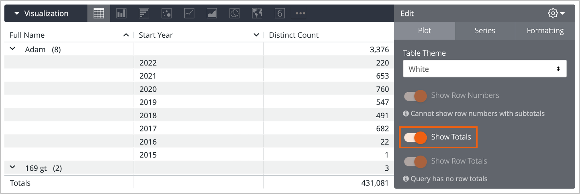This screenshot has width=580, height=194.
Task: Toggle the Show Row Totals switch
Action: [415, 161]
